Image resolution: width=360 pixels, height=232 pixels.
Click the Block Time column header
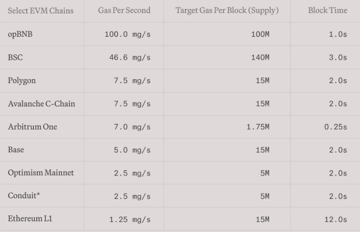[x=328, y=10]
